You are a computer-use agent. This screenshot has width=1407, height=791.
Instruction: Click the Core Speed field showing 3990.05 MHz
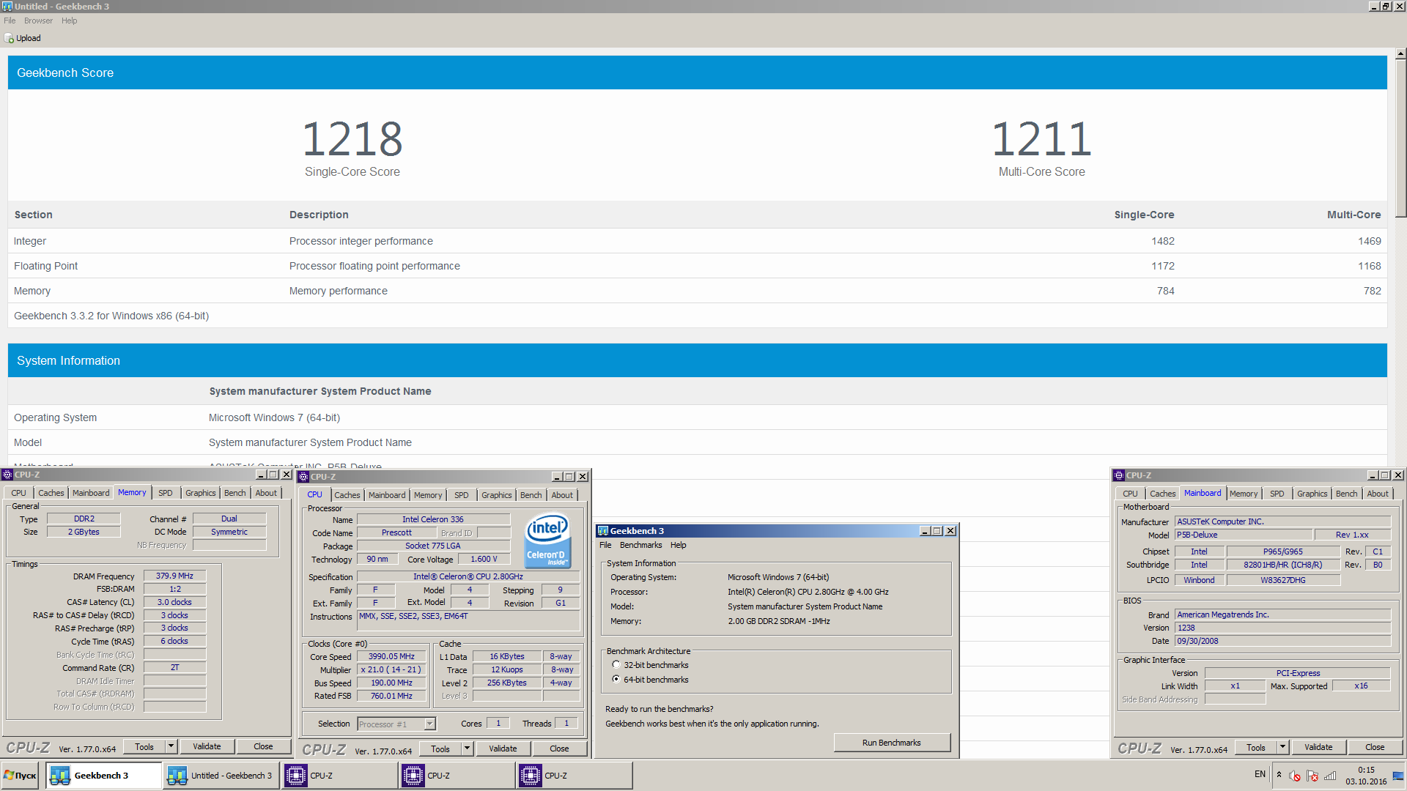(x=391, y=656)
